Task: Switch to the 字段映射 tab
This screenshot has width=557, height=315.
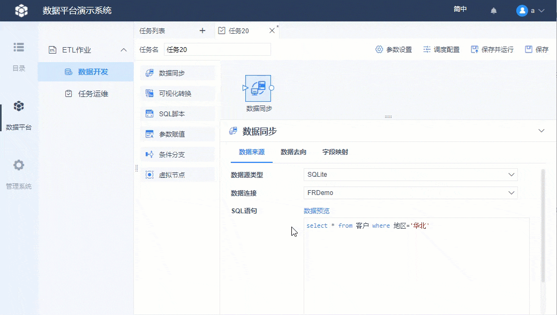Action: (x=335, y=152)
